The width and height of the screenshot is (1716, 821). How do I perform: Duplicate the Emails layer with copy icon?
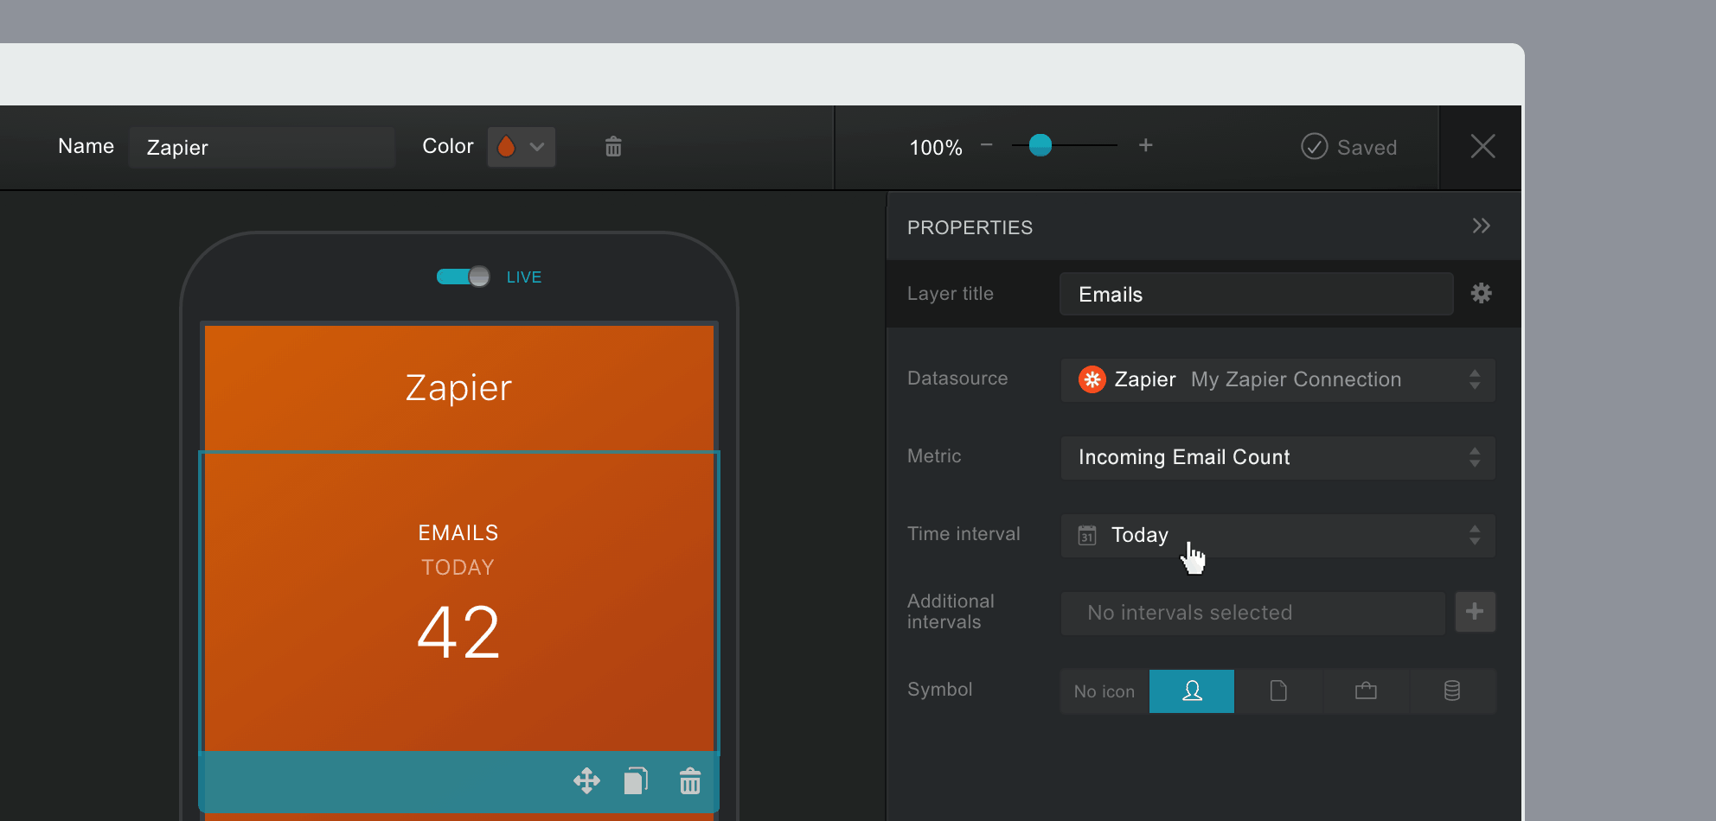click(636, 781)
